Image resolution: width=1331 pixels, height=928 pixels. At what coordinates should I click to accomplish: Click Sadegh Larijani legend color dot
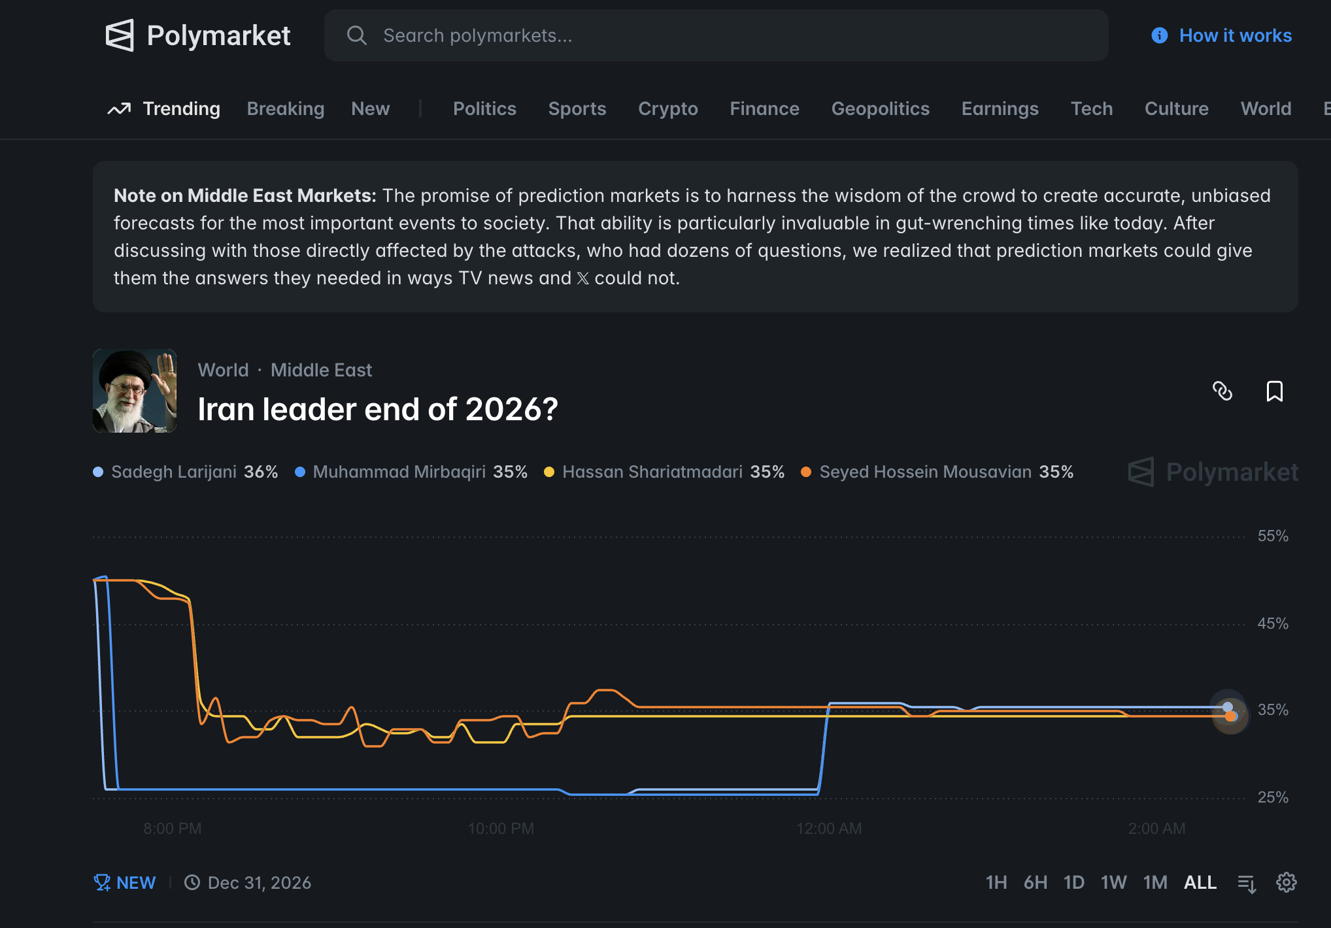click(x=98, y=472)
